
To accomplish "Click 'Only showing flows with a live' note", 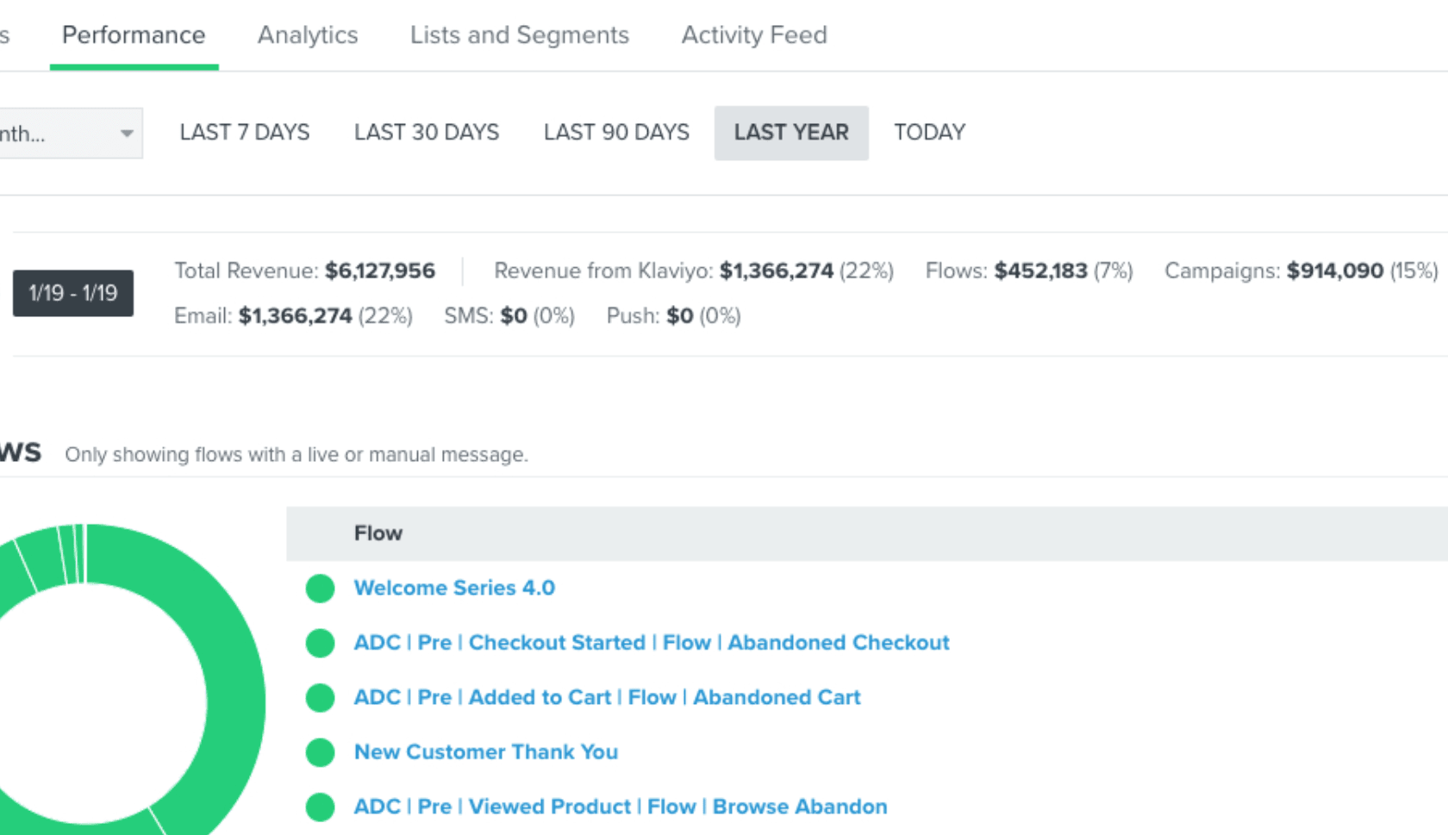I will tap(296, 454).
